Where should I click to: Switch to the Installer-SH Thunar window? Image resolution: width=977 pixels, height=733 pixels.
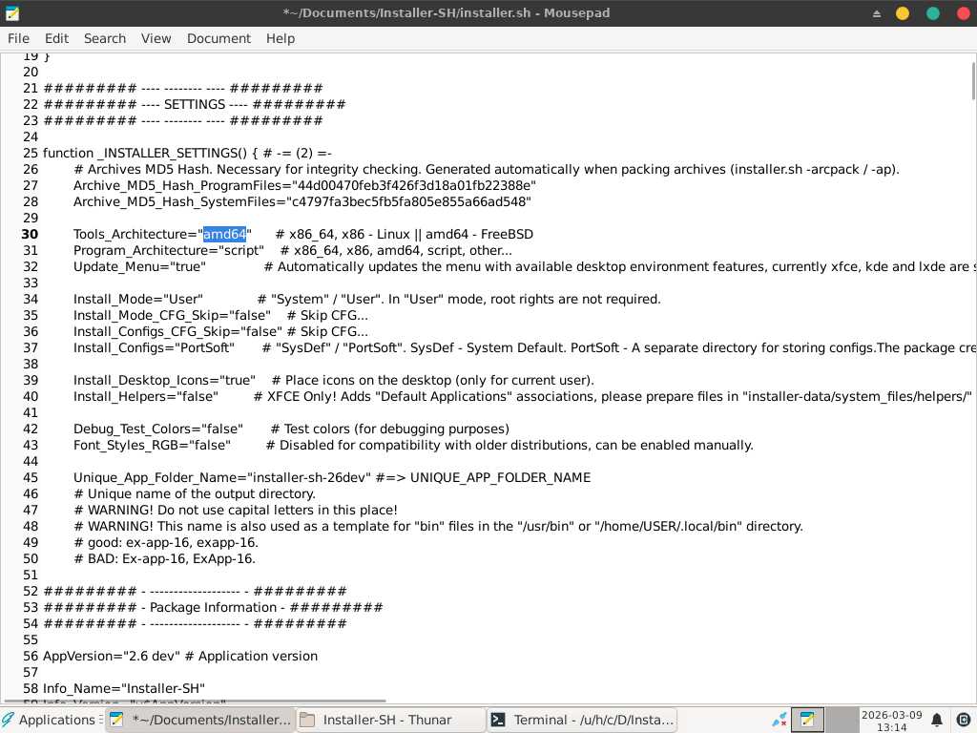coord(390,720)
